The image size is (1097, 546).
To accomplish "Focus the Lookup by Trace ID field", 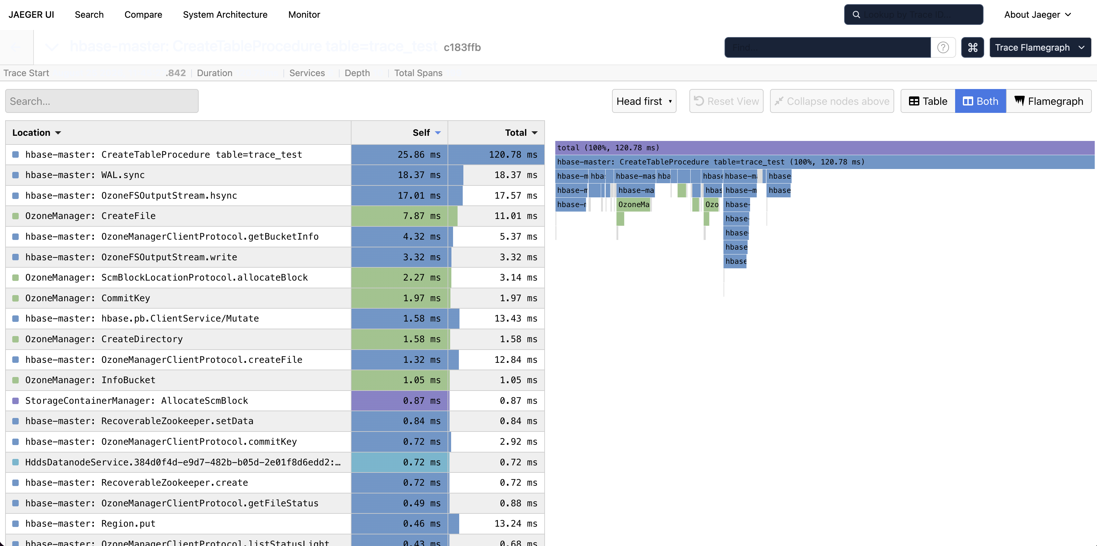I will [914, 15].
